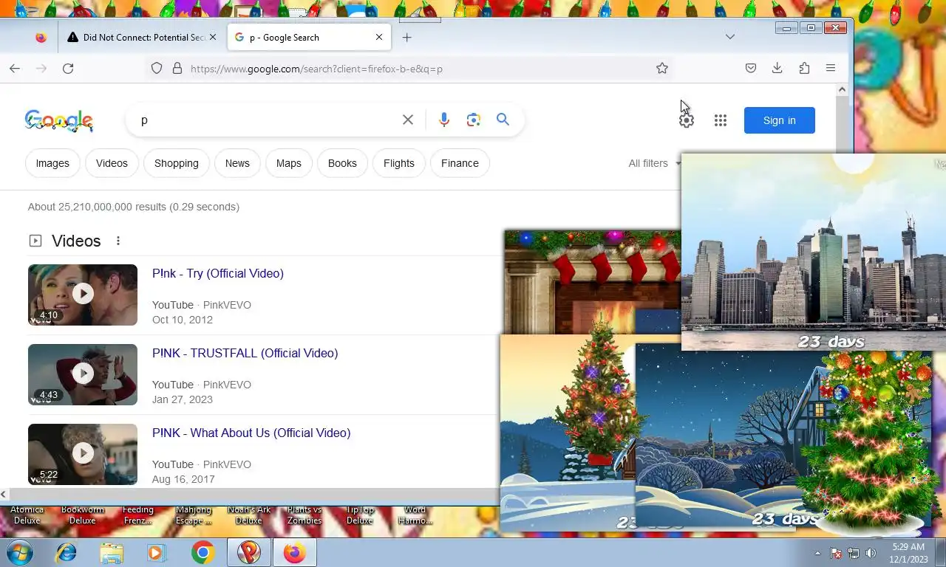Open the tracking protection shield icon
Viewport: 946px width, 567px height.
click(157, 69)
